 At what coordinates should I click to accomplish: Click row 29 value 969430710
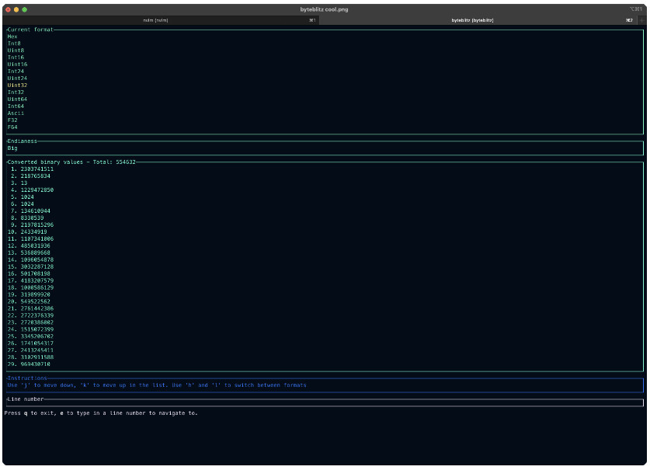pos(35,364)
